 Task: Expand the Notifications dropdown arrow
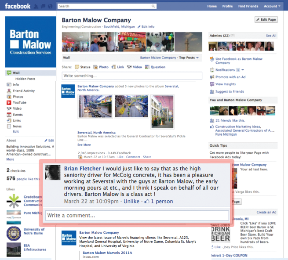coord(243,70)
